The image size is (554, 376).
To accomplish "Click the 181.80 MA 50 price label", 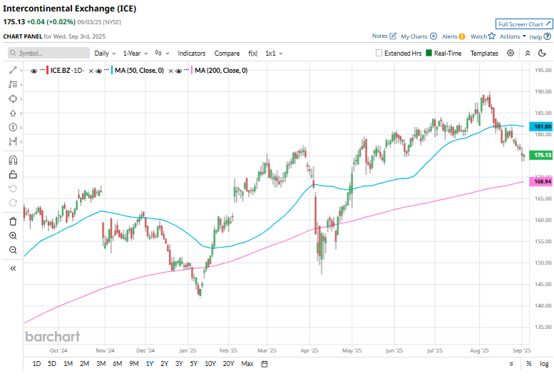I will point(542,126).
